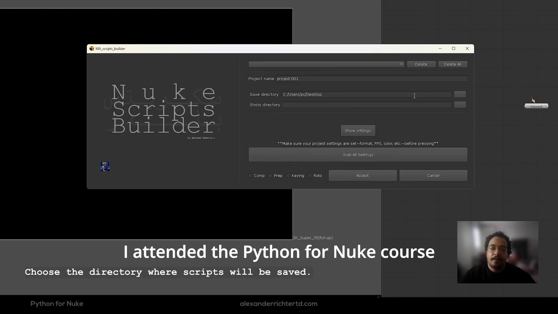The width and height of the screenshot is (558, 314).
Task: Click the 2K_Super_35(full-ap) format label
Action: (313, 238)
